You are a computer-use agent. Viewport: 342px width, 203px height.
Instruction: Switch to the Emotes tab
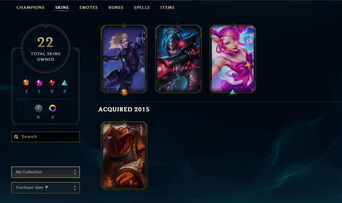(x=89, y=7)
